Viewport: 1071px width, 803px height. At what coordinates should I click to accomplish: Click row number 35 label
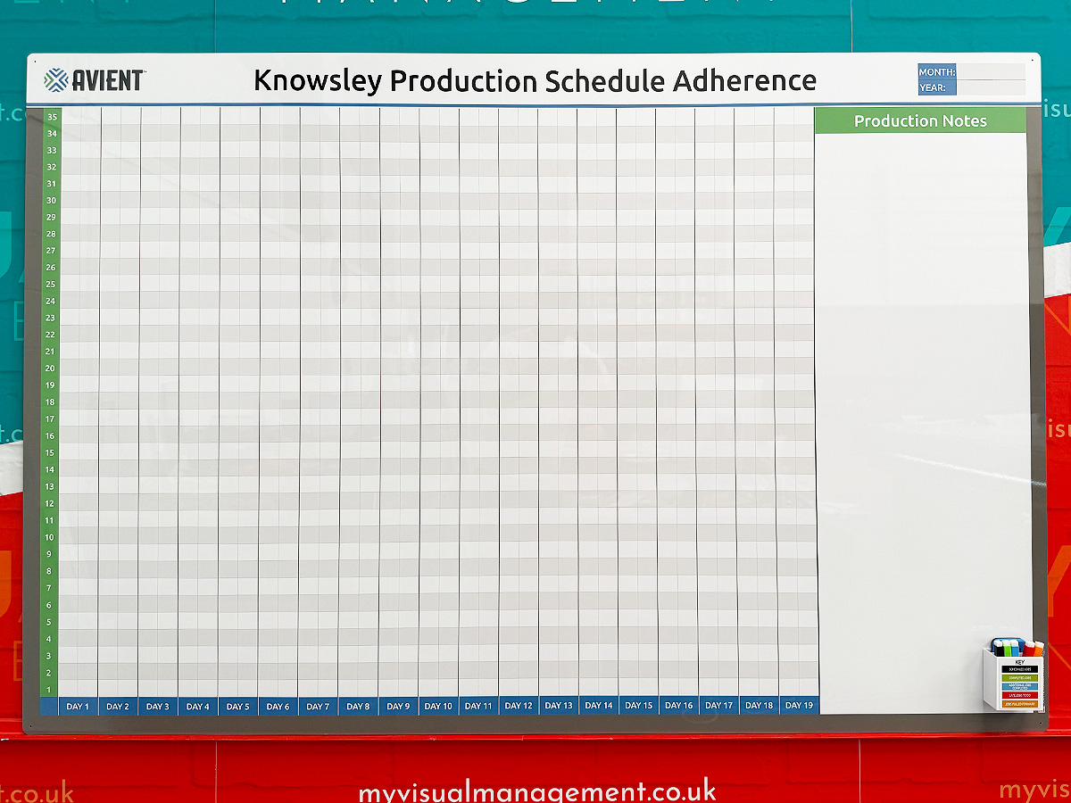click(x=52, y=116)
